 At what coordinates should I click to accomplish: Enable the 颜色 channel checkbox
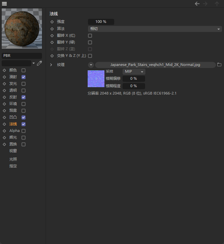pos(24,70)
